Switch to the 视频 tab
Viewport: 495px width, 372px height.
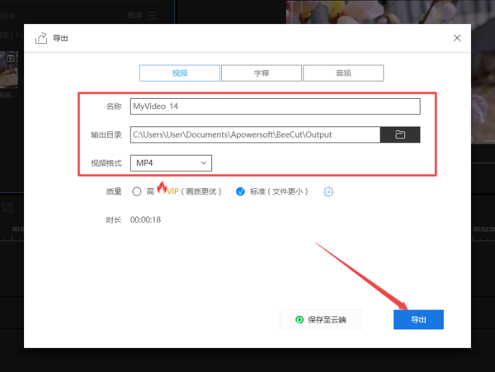tap(179, 73)
